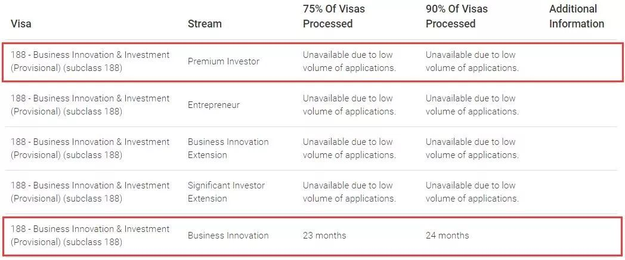Click the 75% processed cell for Entrepreneur
The image size is (625, 260).
click(349, 105)
